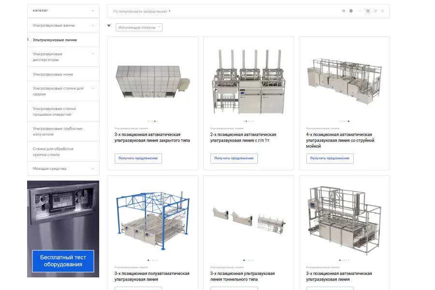Switch to the compact rows view icon
435x290 pixels.
click(382, 11)
